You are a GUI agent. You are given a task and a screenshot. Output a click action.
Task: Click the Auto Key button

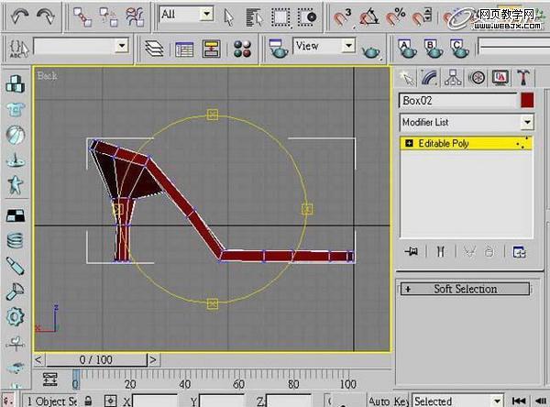(x=389, y=401)
